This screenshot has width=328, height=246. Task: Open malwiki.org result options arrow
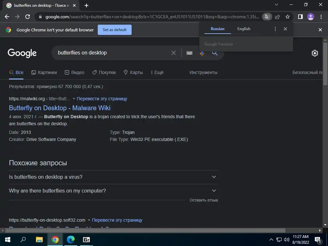click(x=74, y=99)
